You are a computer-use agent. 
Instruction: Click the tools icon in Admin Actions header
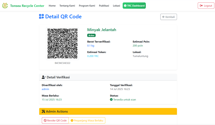[x=43, y=111]
